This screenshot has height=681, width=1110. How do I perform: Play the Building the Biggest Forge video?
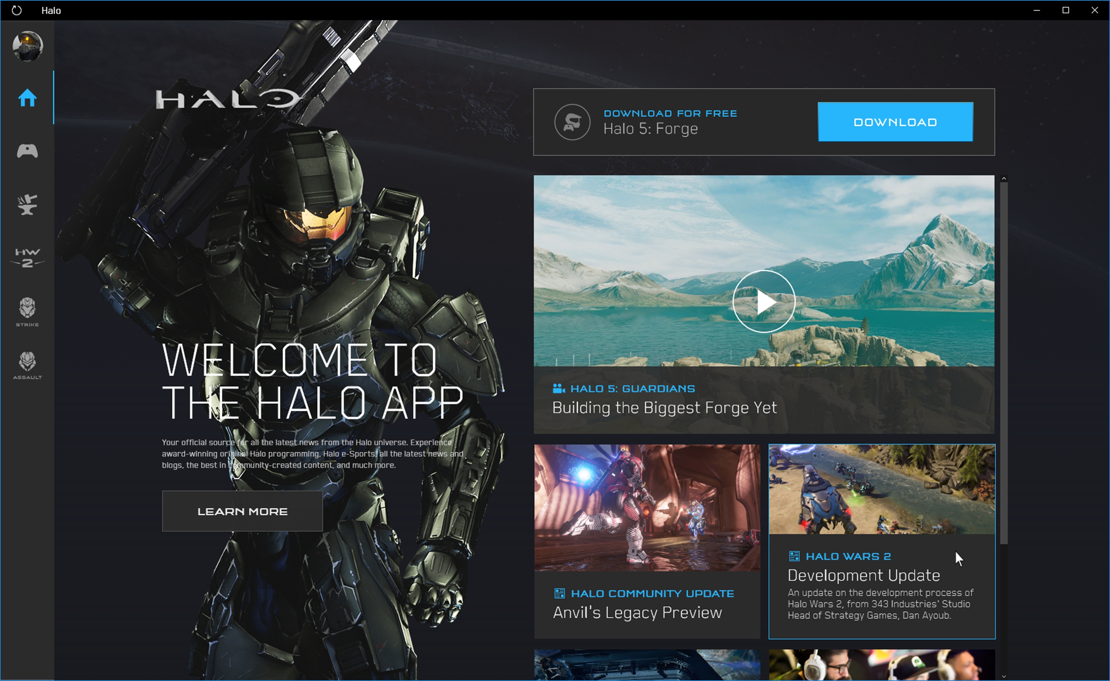pos(763,301)
